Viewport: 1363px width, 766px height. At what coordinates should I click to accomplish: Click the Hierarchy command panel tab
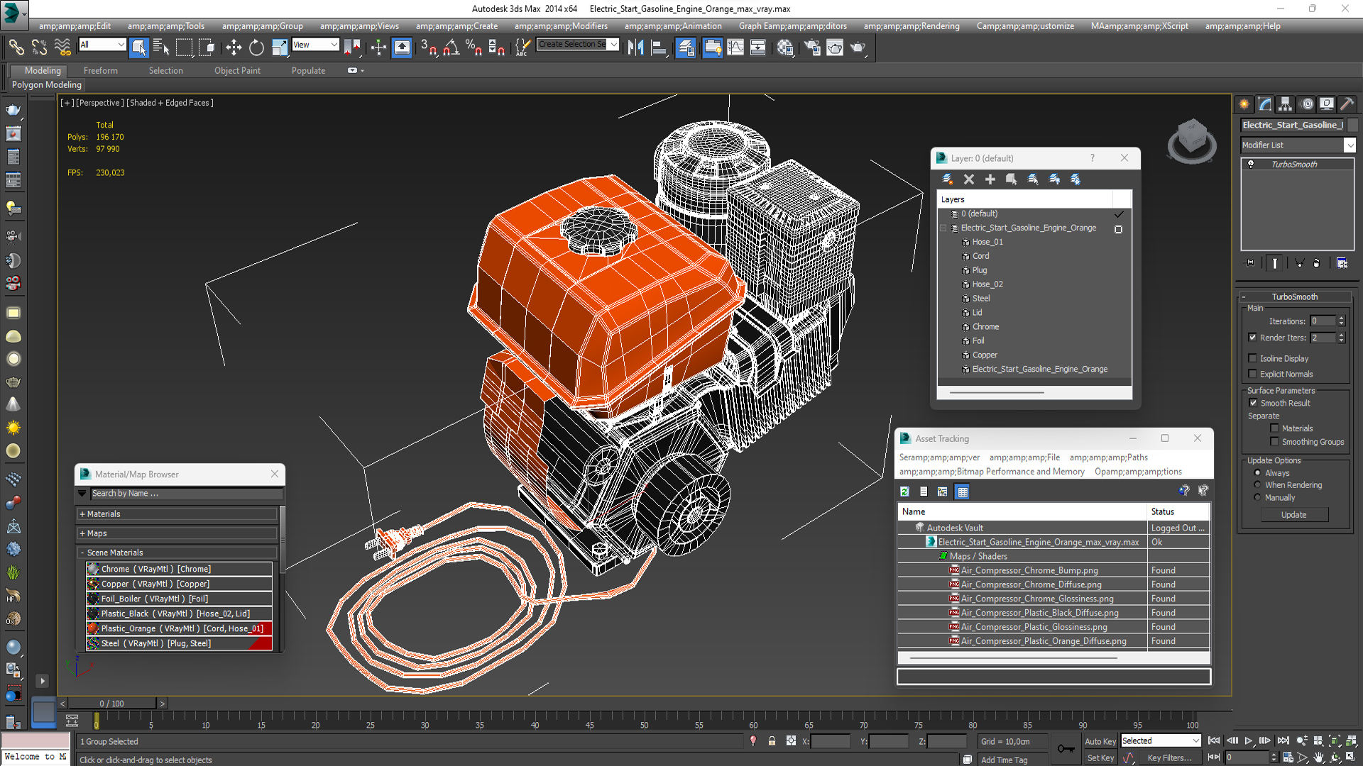(1286, 104)
